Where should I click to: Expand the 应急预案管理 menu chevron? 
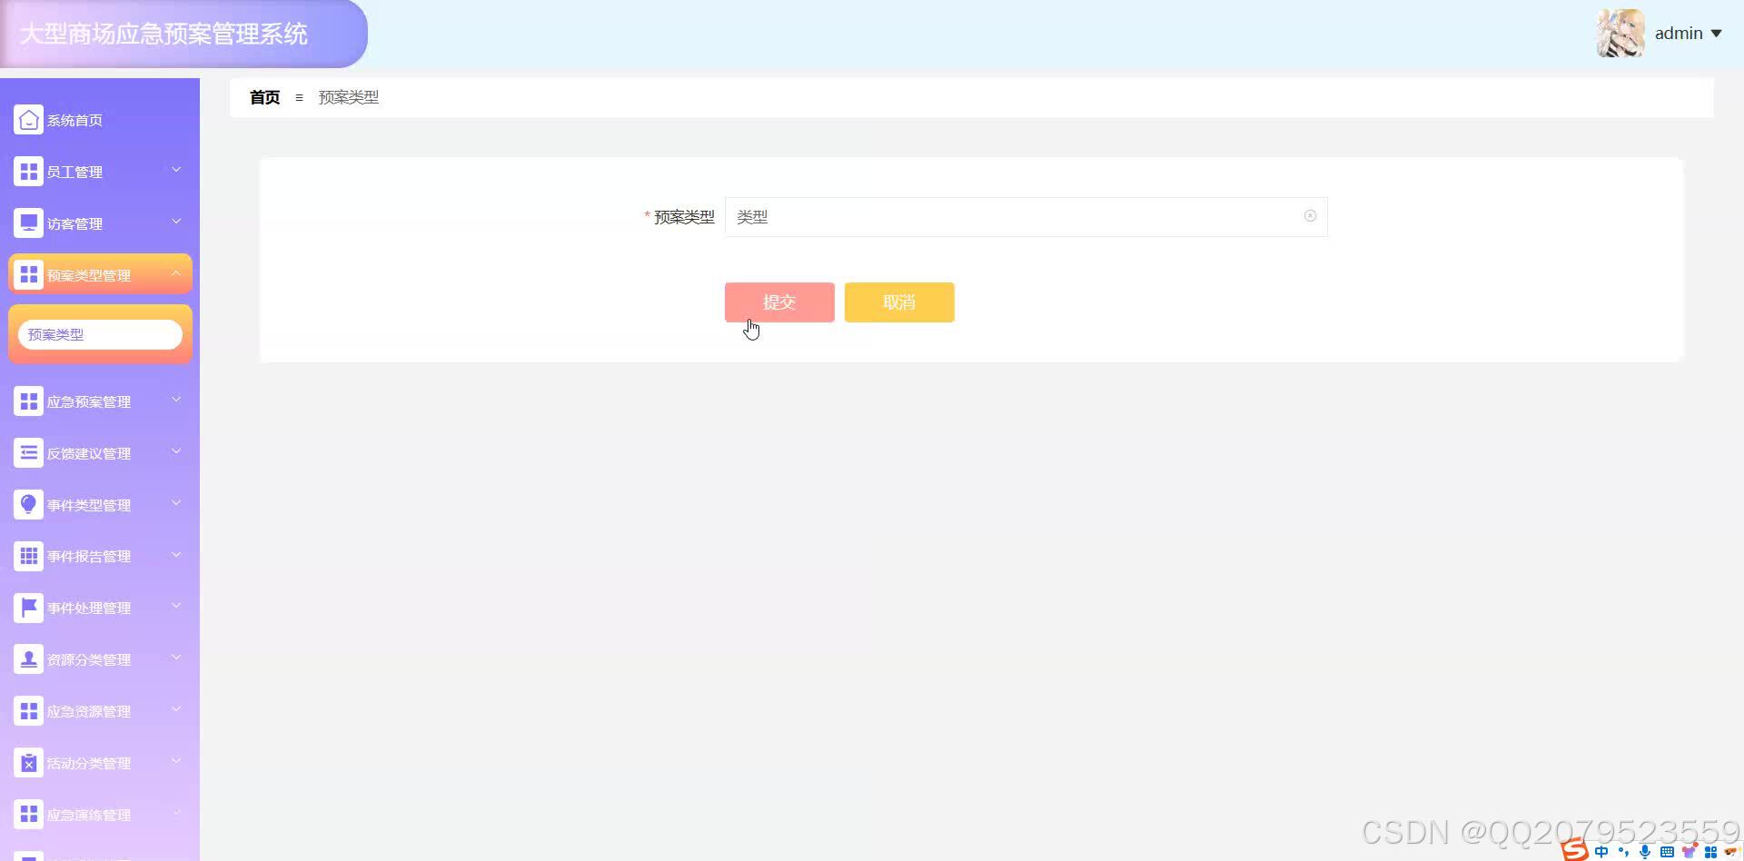click(x=176, y=400)
